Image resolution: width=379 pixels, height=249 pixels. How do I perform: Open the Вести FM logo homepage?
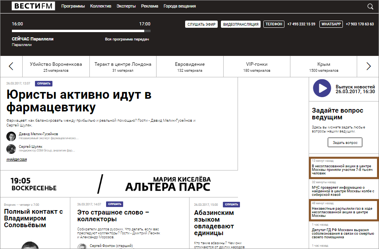coord(33,6)
